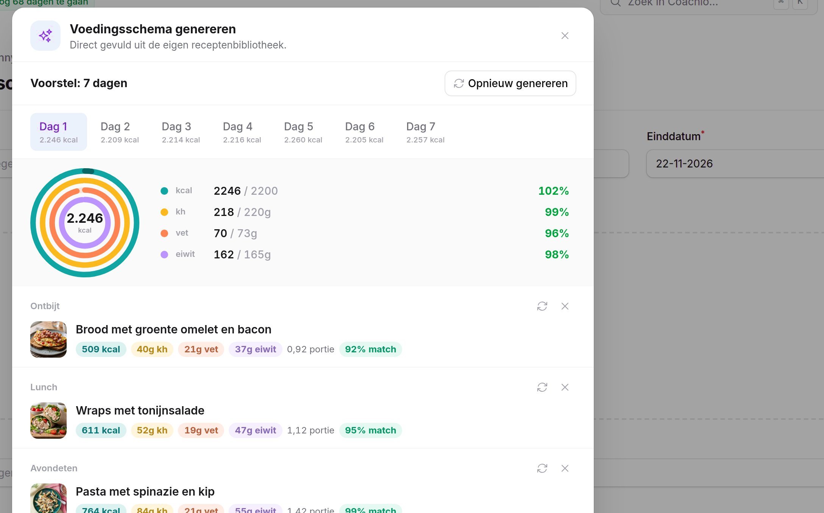The image size is (824, 513).
Task: Click the Einddatum field showing 22-11-2026
Action: pos(735,164)
